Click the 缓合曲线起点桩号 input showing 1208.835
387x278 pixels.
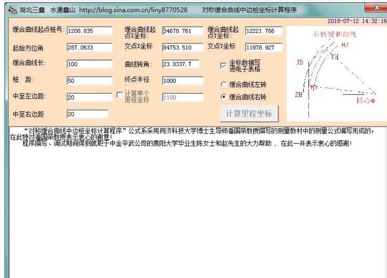(x=89, y=32)
